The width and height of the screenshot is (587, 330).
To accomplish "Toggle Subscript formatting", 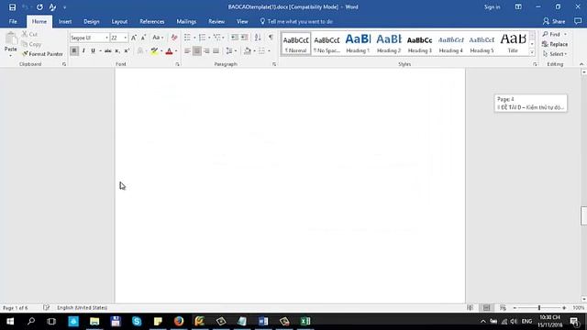I will click(x=117, y=51).
